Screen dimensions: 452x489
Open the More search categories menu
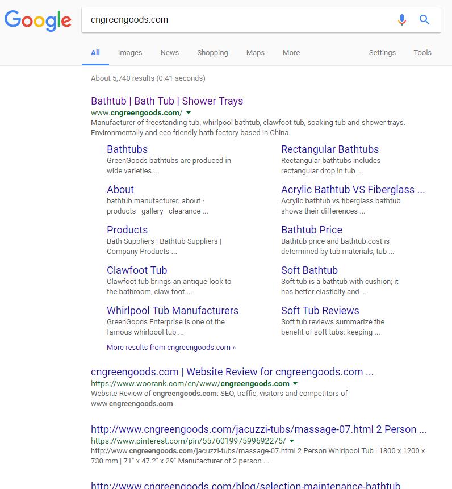coord(291,53)
